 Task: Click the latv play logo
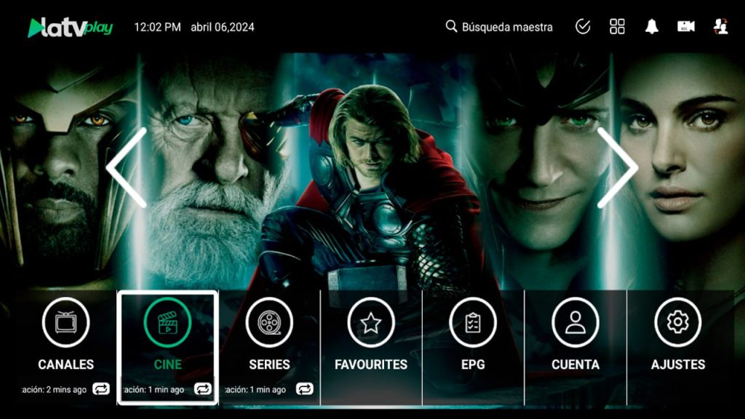71,28
